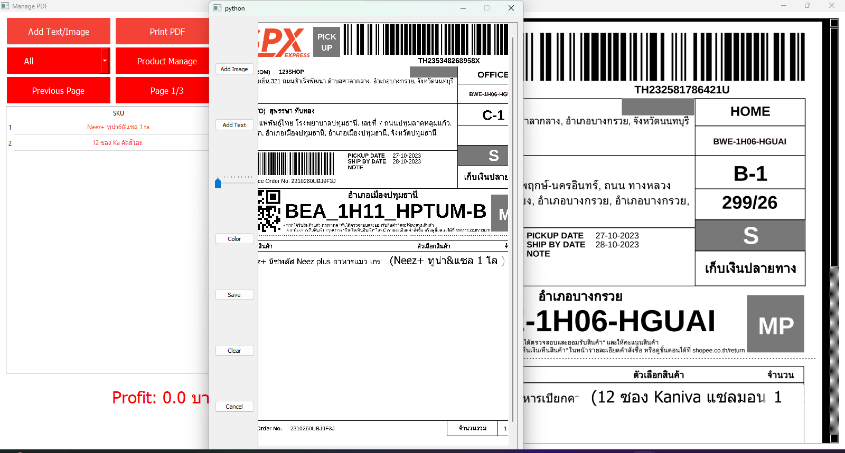Click the python preview vertical scrollbar

tap(512, 229)
